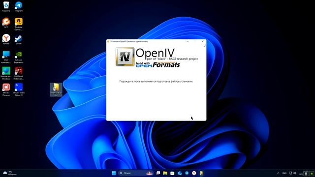Select the GCC desktop shortcut
This screenshot has width=315, height=177.
pyautogui.click(x=6, y=23)
